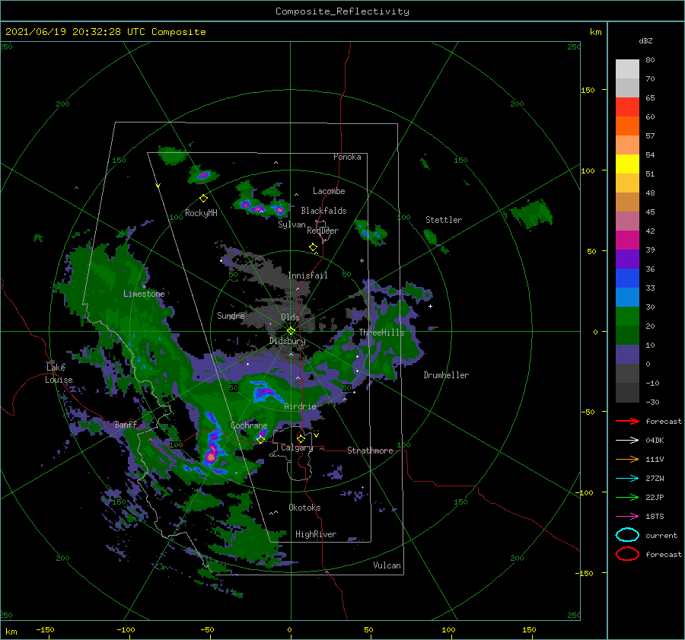Click the white asterisk above Limestone label
The width and height of the screenshot is (685, 640).
pyautogui.click(x=144, y=287)
